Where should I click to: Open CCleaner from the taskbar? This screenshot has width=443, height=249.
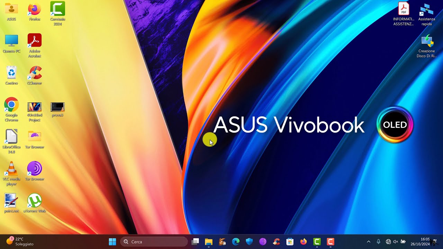[x=276, y=242]
